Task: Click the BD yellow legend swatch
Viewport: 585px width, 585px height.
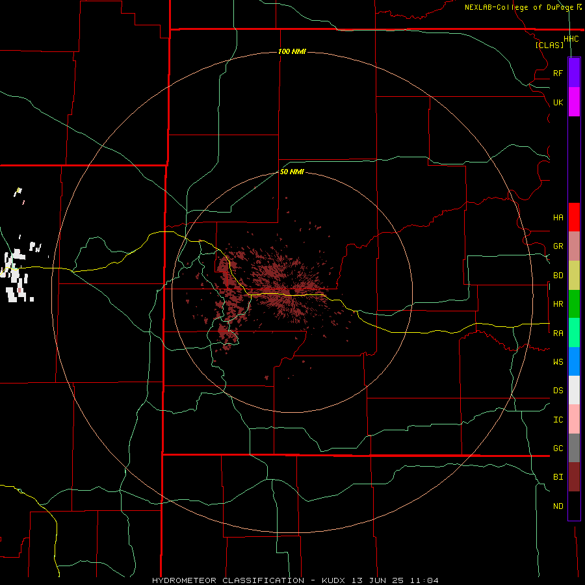Action: 574,275
